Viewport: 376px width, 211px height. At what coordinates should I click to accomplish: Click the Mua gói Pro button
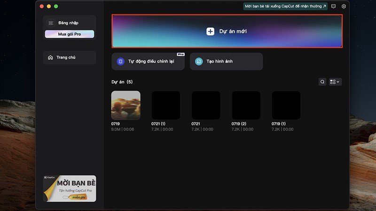click(70, 34)
